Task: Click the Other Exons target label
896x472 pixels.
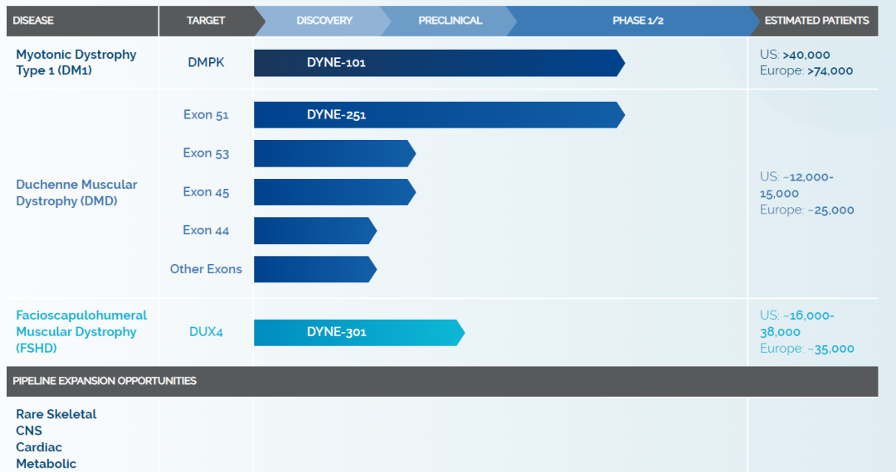Action: [206, 269]
